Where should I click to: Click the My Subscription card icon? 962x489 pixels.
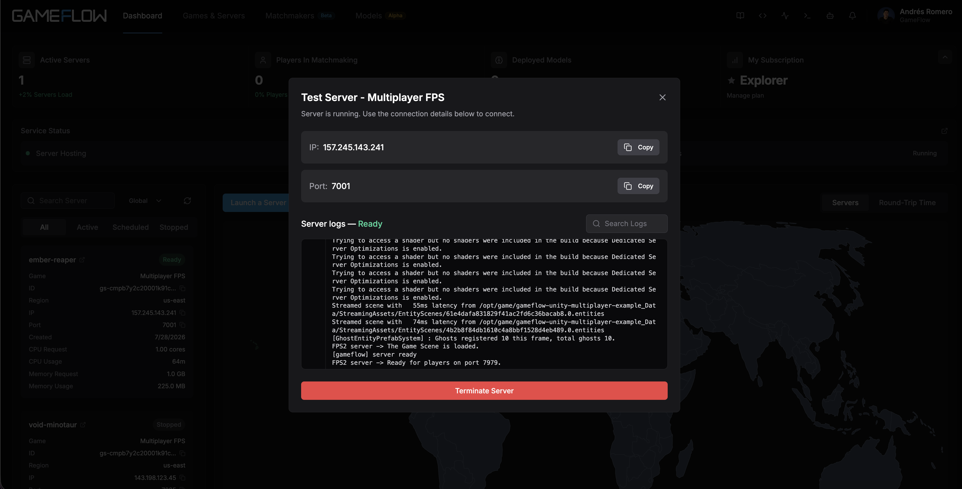pos(735,60)
